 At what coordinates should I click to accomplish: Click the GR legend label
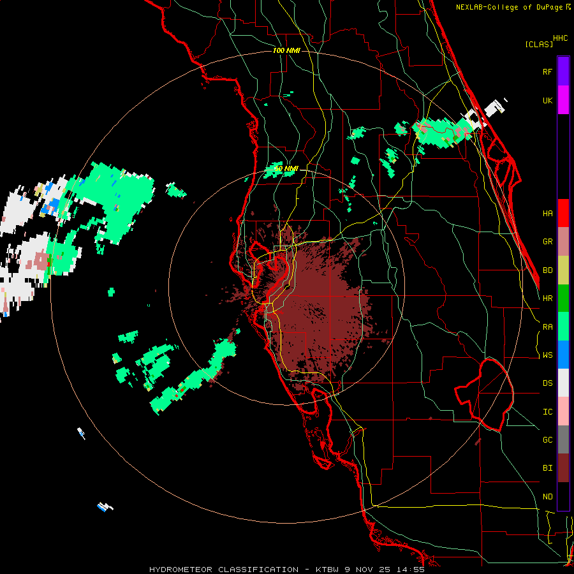point(547,242)
